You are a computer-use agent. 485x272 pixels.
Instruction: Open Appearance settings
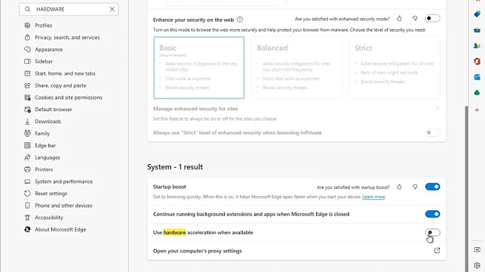[x=48, y=49]
